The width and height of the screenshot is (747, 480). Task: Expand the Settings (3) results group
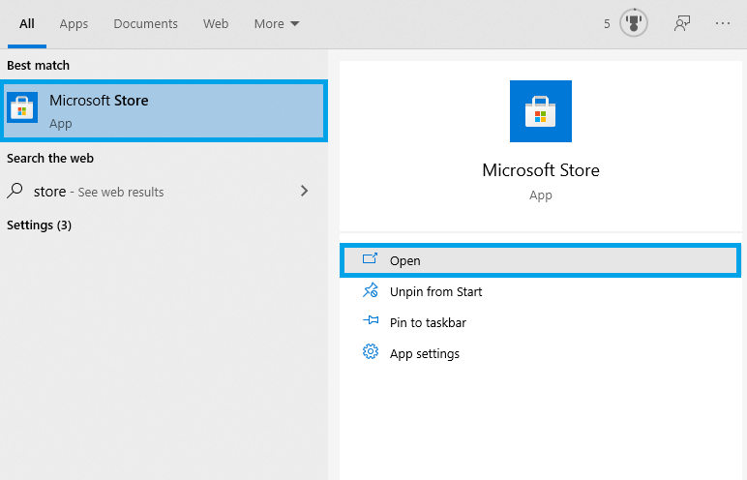(40, 225)
